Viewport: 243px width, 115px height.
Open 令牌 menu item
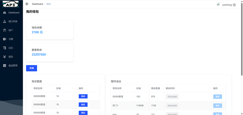coord(12,39)
